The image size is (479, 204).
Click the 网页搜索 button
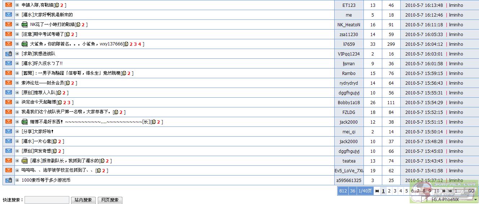110,200
